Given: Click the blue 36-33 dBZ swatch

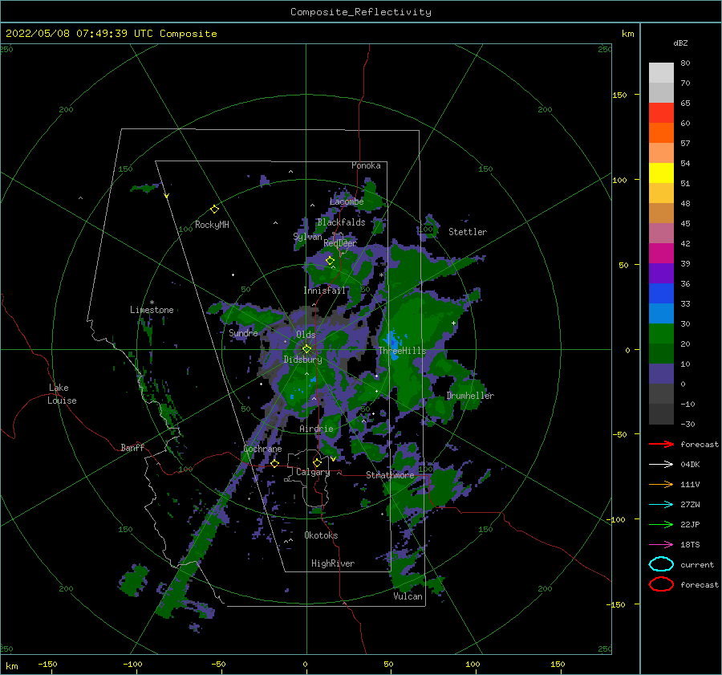Looking at the screenshot, I should 661,294.
